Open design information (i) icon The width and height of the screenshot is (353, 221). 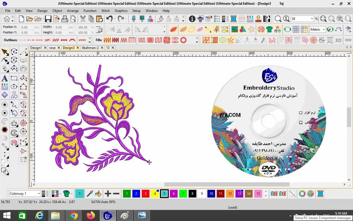tap(192, 19)
